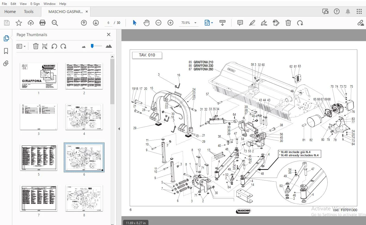
Task: Enlarge thumbnail size large mountain icon
Action: click(109, 46)
